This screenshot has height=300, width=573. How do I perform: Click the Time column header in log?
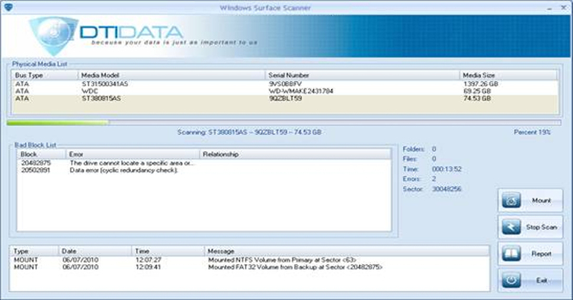click(168, 251)
